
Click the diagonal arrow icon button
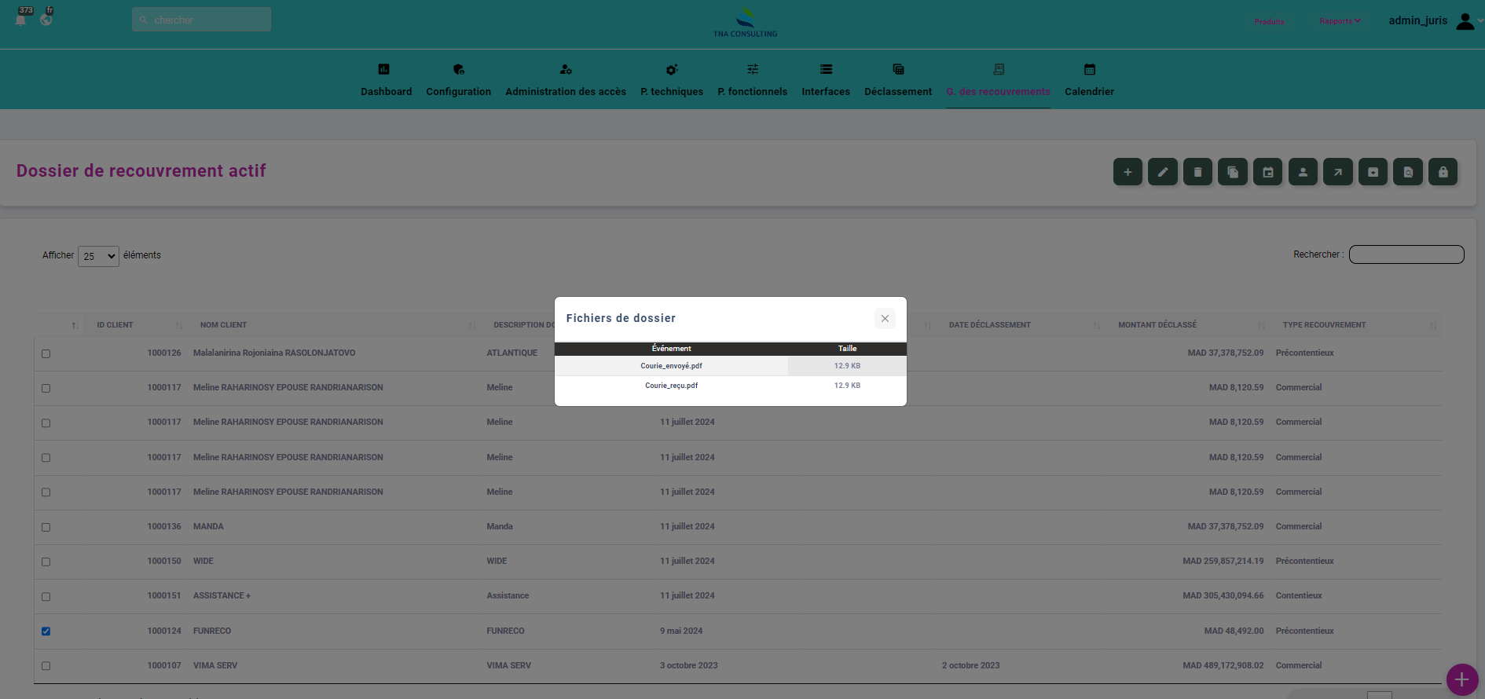(x=1337, y=172)
